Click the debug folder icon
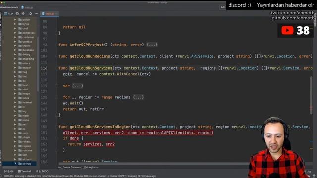The image size is (317, 178). click(20, 54)
